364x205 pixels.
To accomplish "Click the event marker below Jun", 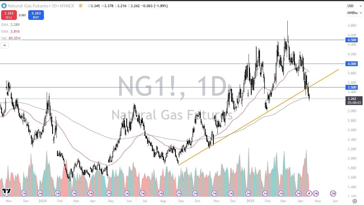I will 333,194.
